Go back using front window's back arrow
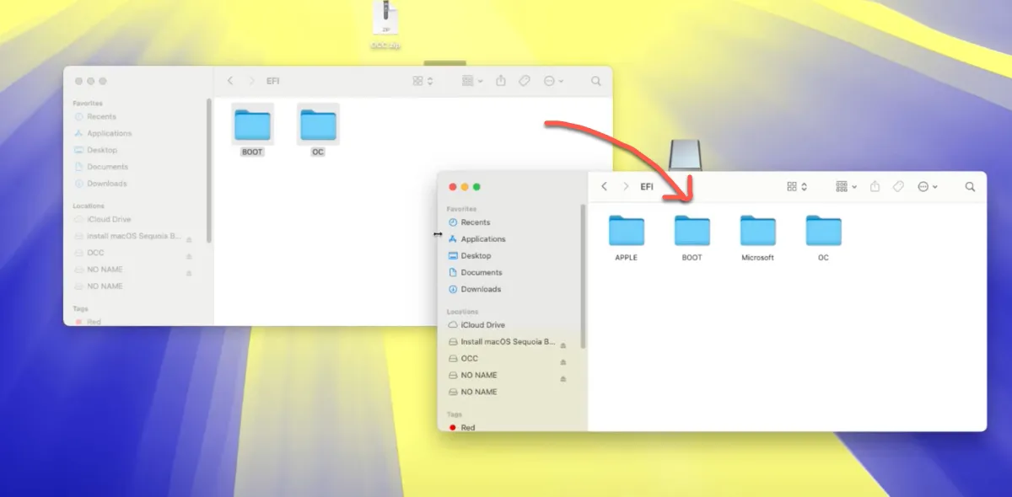The image size is (1012, 497). 604,187
